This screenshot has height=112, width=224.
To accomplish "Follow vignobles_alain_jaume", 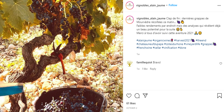I will click(x=173, y=5).
